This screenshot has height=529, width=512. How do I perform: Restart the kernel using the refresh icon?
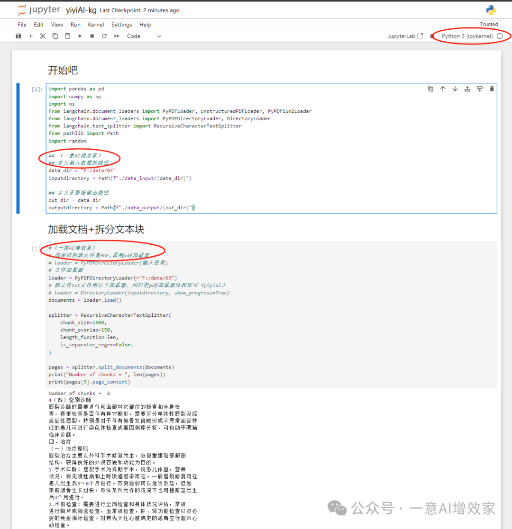(104, 36)
